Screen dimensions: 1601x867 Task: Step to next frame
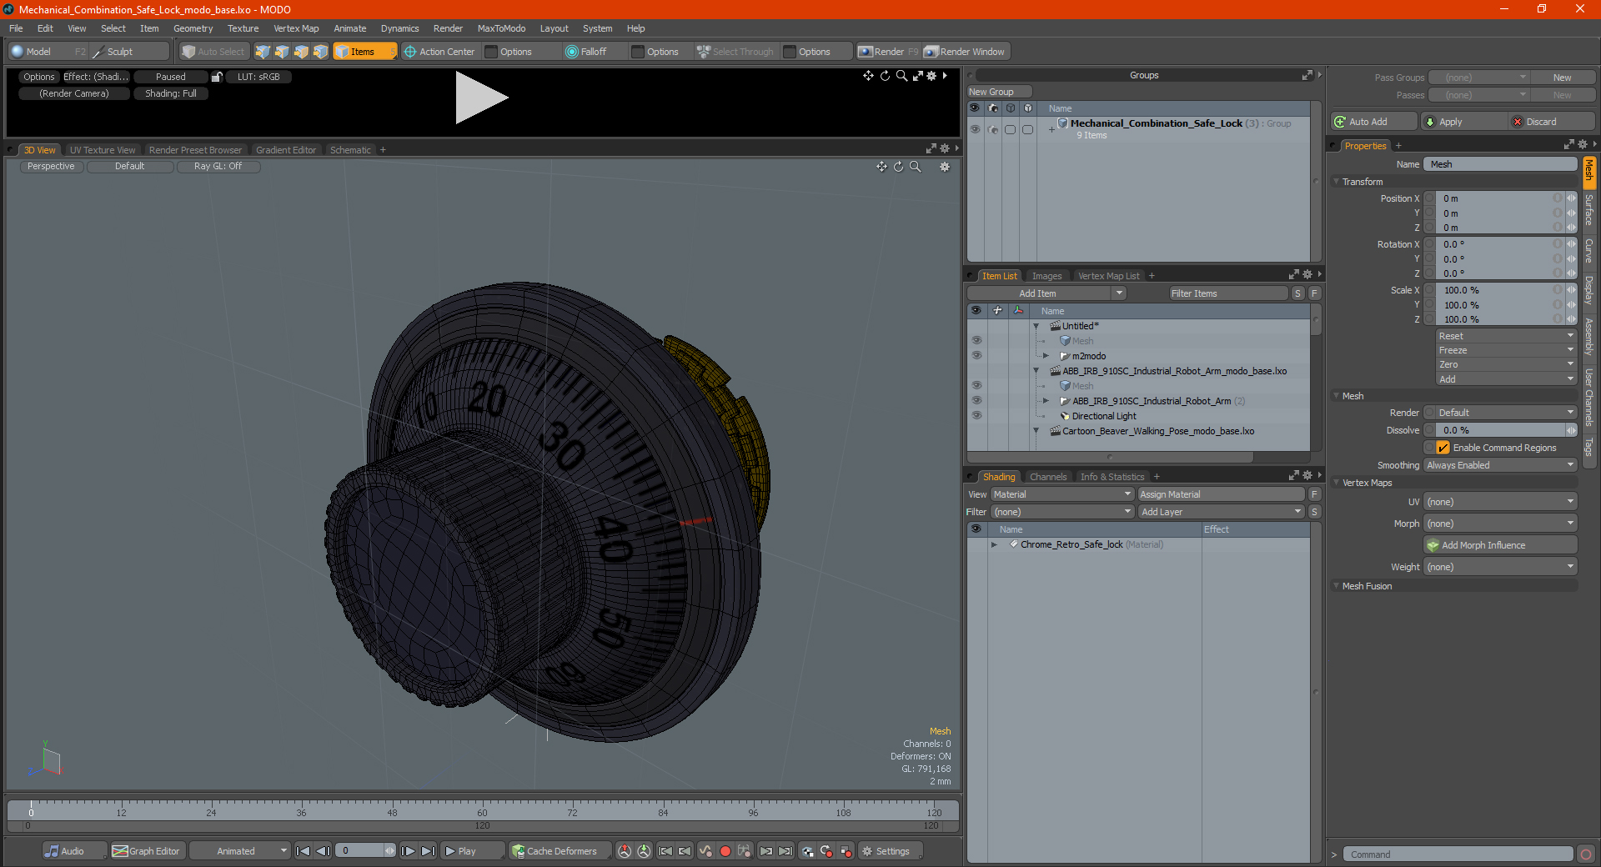coord(408,851)
